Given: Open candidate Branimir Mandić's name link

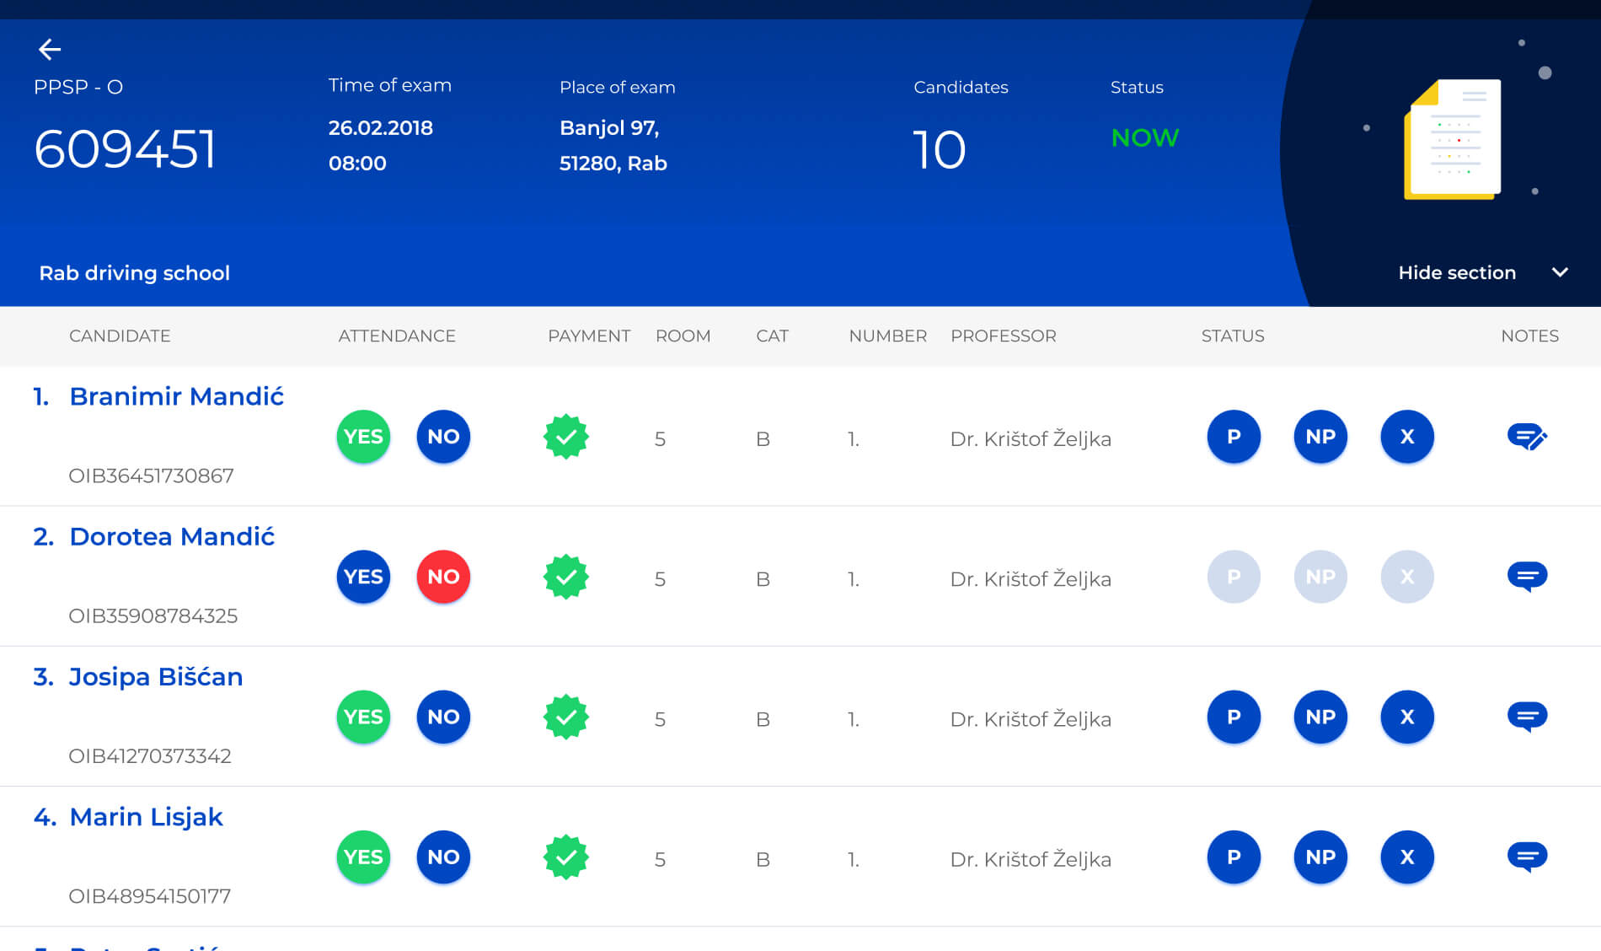Looking at the screenshot, I should [x=176, y=396].
